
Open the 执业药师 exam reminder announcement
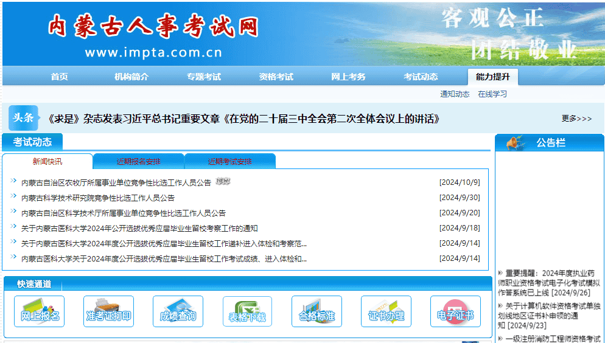[x=547, y=283]
